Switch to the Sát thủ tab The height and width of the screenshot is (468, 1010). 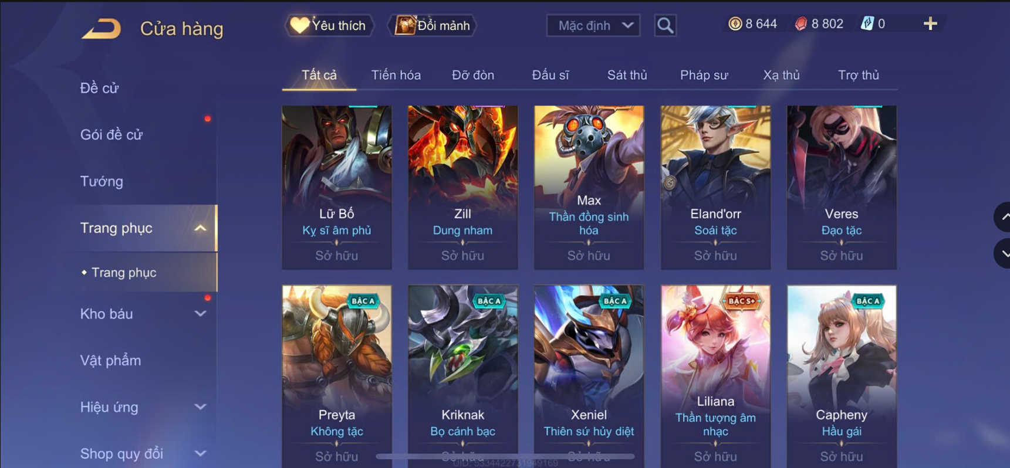point(627,75)
